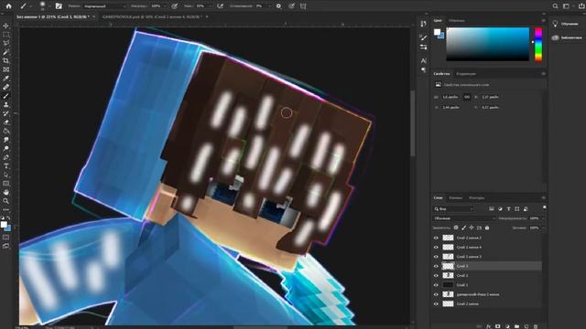Select the Zoom tool
Image resolution: width=586 pixels, height=329 pixels.
(6, 201)
